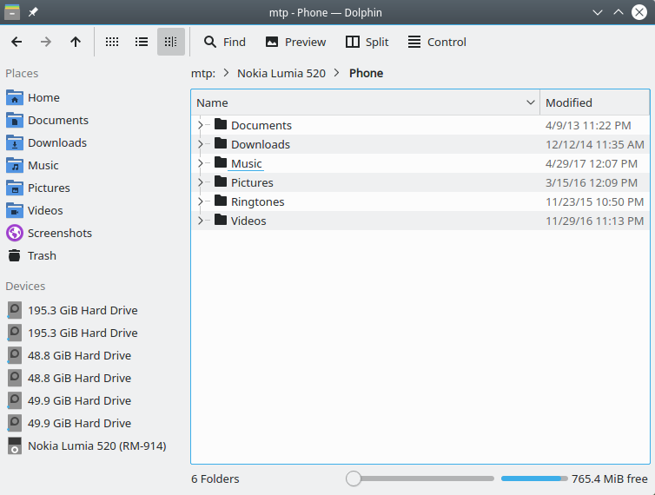Go up one folder level
The width and height of the screenshot is (655, 495).
coord(76,42)
